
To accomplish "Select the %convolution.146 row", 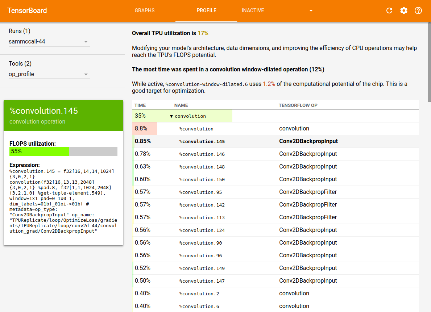I will coord(275,154).
